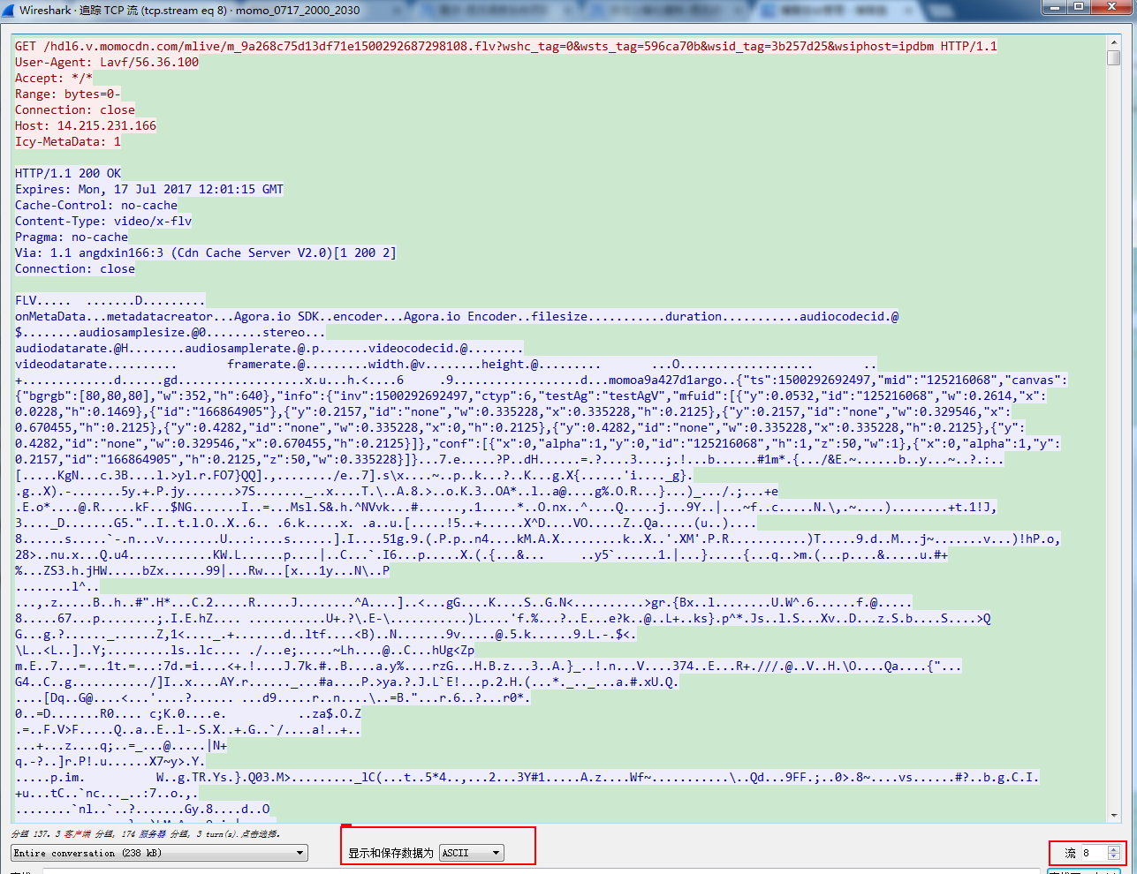Click the Accept: */* header line
Screen dimensions: 1137x874
pos(54,78)
